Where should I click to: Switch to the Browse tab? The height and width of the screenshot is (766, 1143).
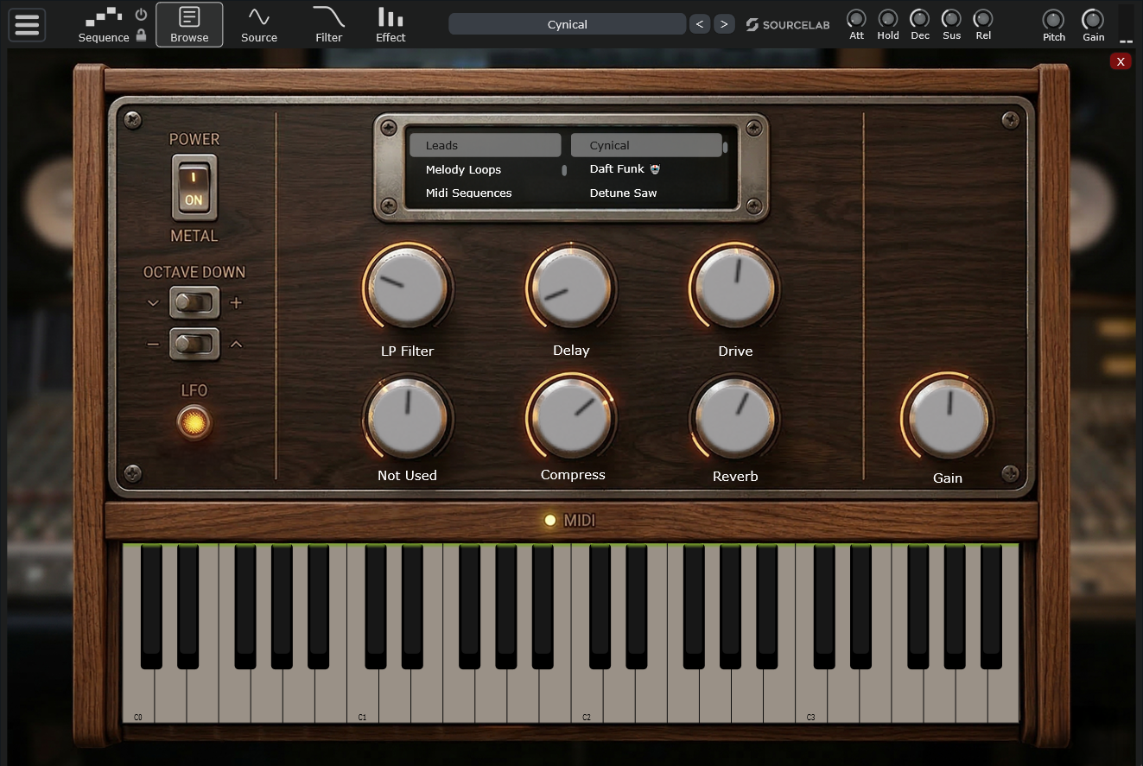[189, 24]
